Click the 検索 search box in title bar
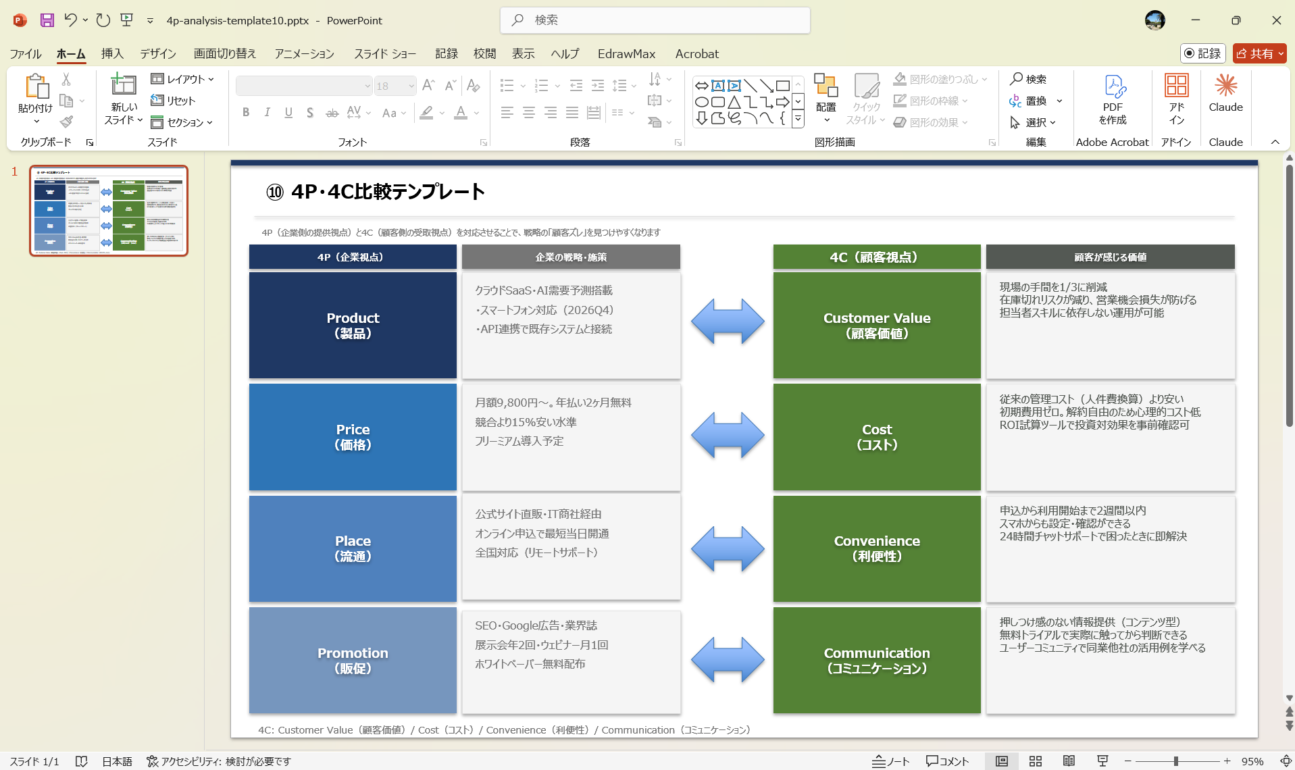The image size is (1295, 770). pos(655,20)
